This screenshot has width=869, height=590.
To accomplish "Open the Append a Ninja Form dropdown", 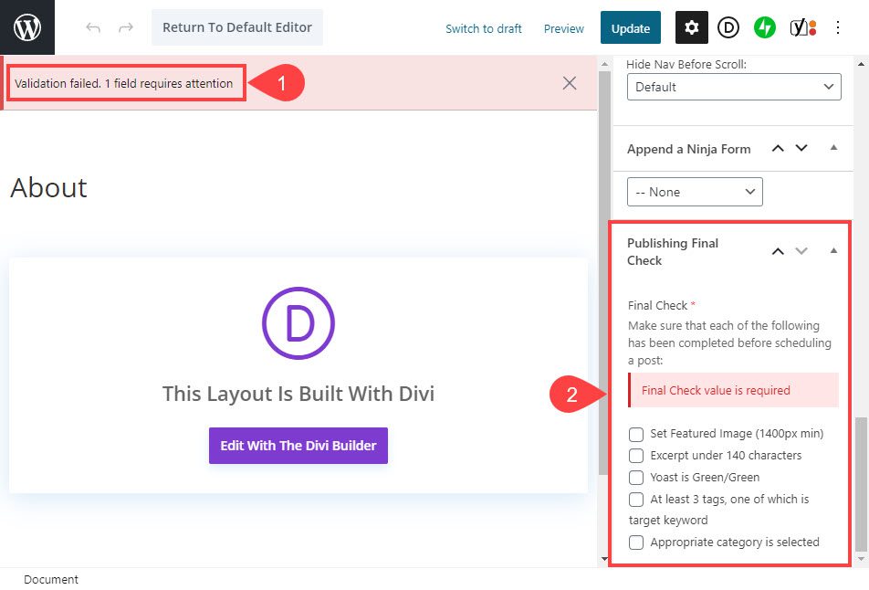I will 694,192.
